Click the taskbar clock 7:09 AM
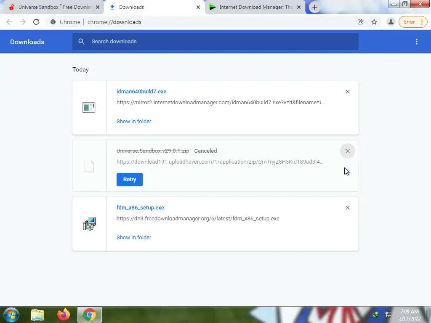Viewport: 431px width, 323px height. click(x=410, y=315)
